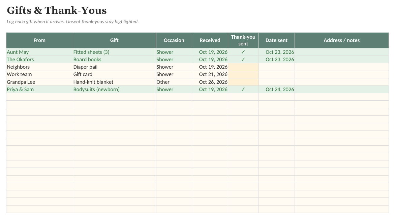Open the Occasion cell for Grandpa Lee
395x219 pixels.
coord(174,82)
